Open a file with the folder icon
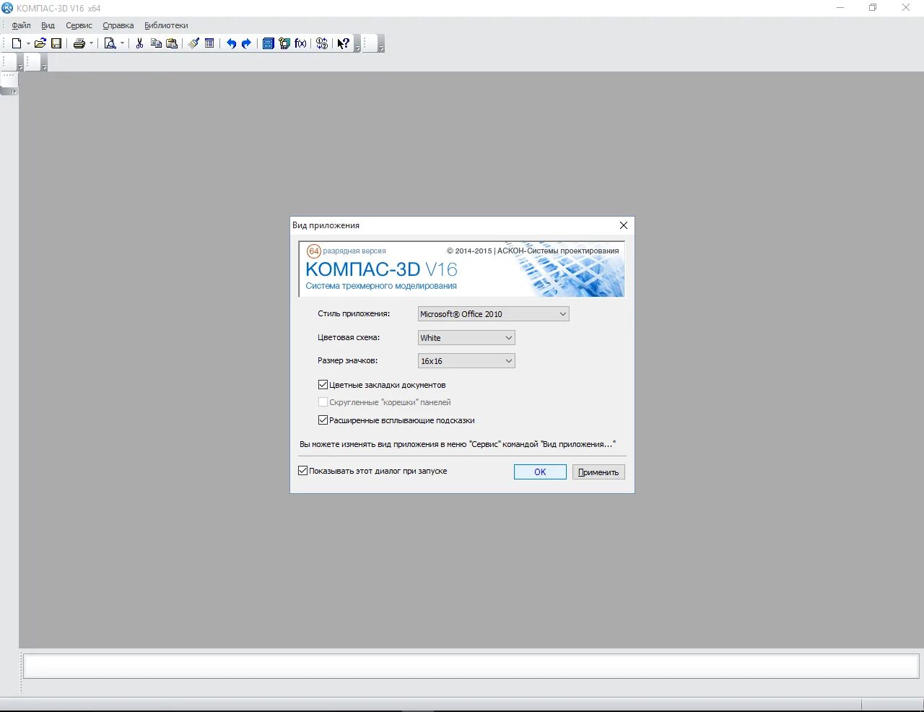 (40, 43)
